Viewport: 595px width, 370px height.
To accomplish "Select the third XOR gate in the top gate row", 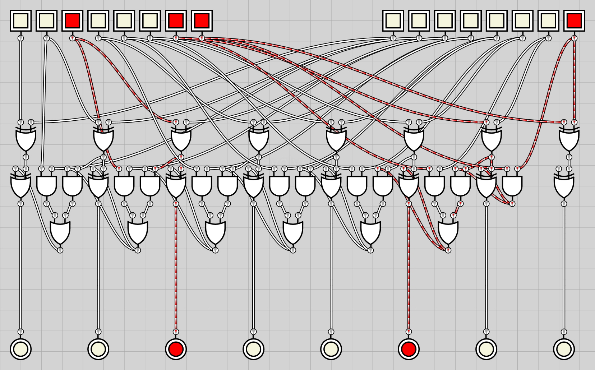I will [181, 139].
